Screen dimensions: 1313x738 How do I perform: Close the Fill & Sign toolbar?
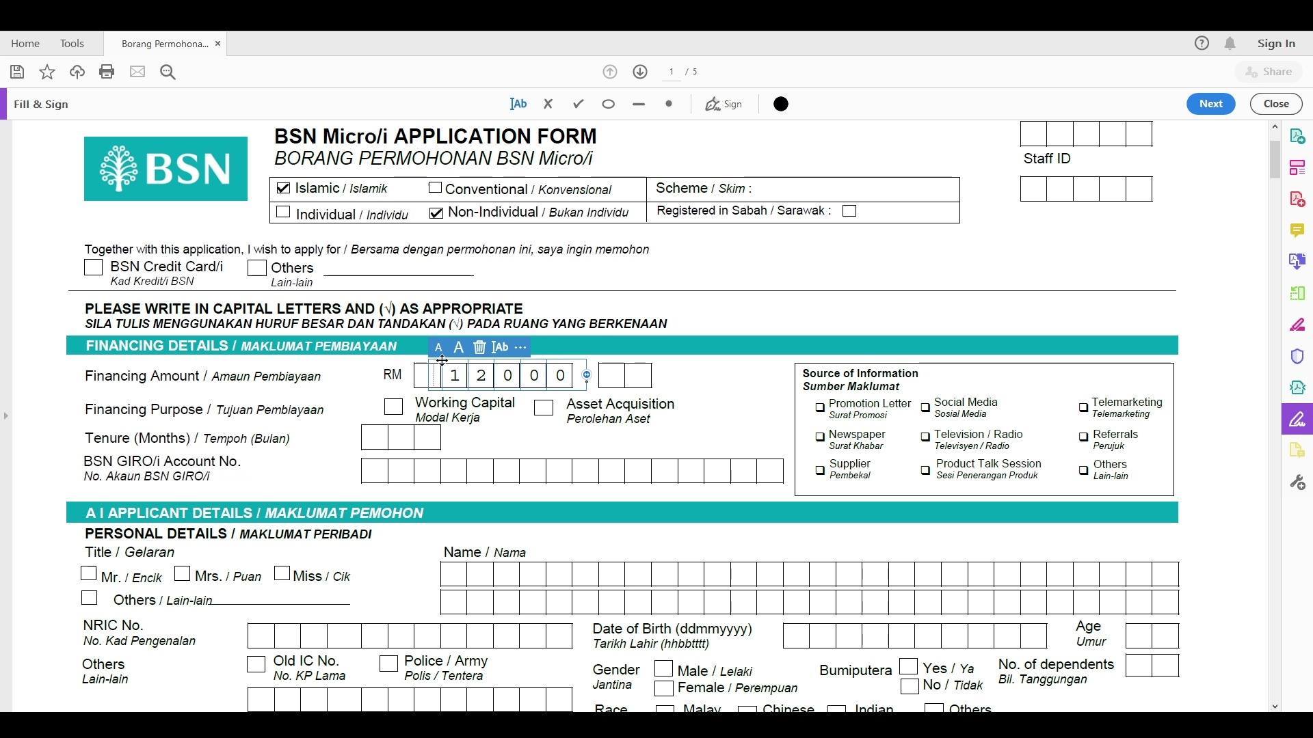coord(1276,104)
